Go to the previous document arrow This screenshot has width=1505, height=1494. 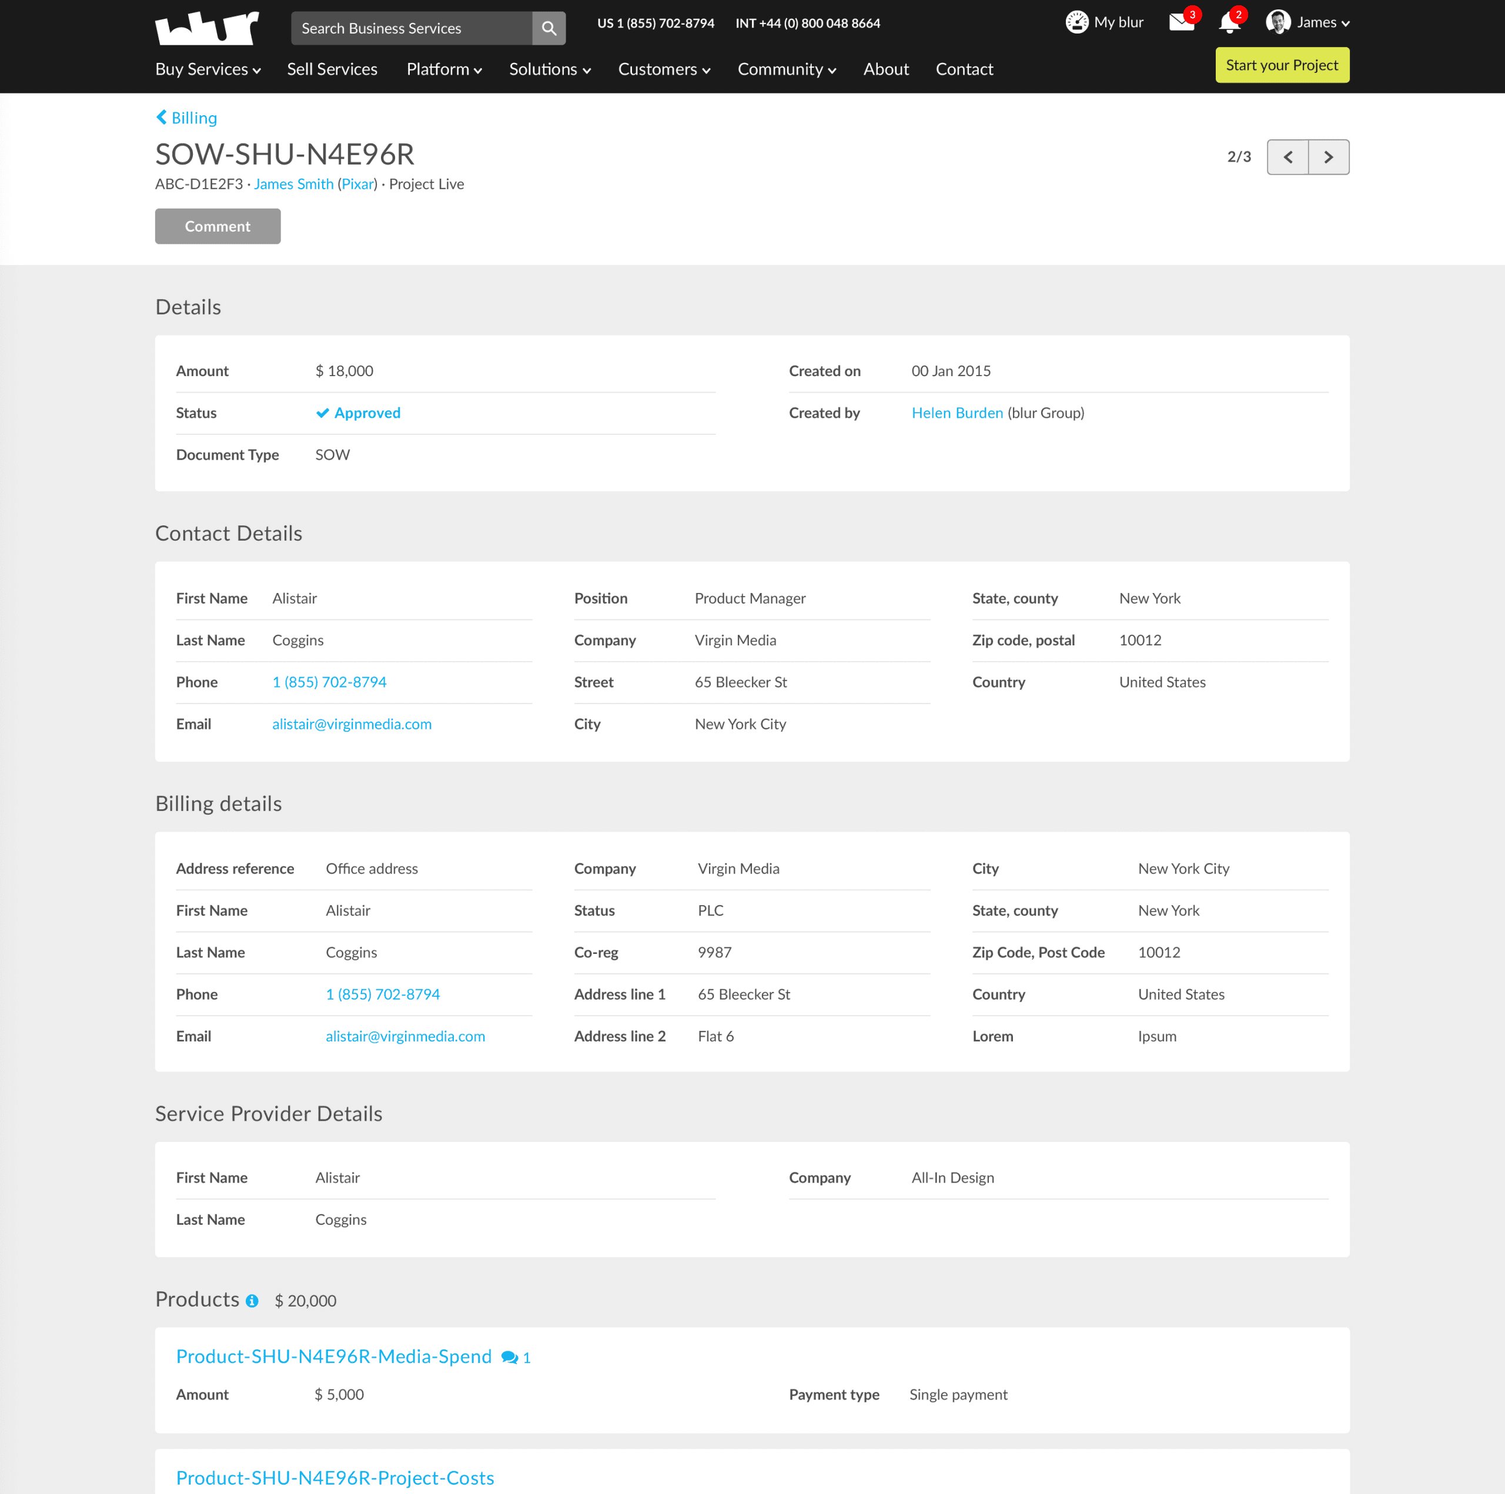tap(1287, 158)
